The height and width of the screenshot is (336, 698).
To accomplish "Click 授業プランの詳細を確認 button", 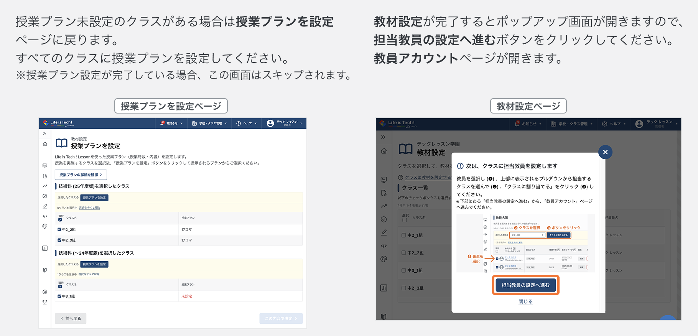I will pos(81,175).
